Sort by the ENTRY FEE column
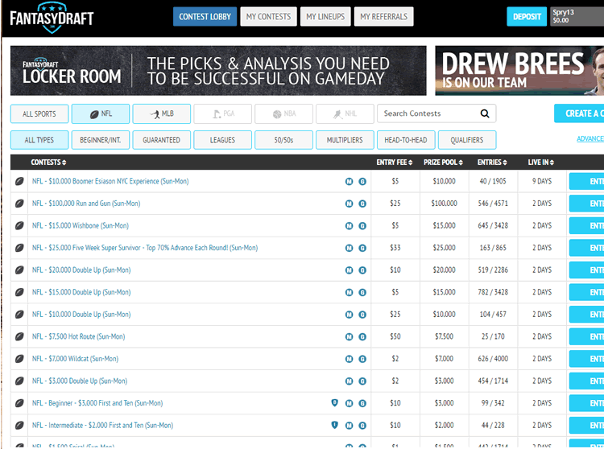 [x=395, y=163]
